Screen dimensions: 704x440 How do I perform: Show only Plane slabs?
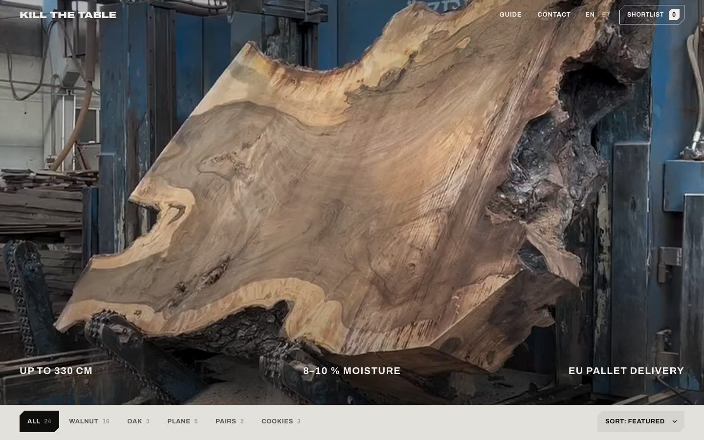tap(182, 421)
